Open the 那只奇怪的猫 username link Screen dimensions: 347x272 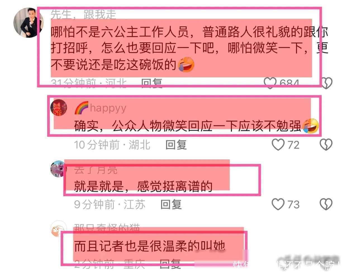[x=107, y=229]
